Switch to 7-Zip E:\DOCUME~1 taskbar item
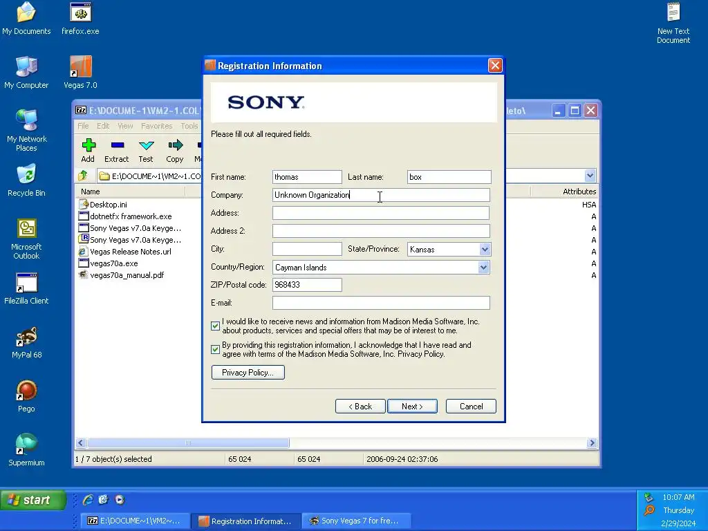The height and width of the screenshot is (531, 708). pos(135,521)
